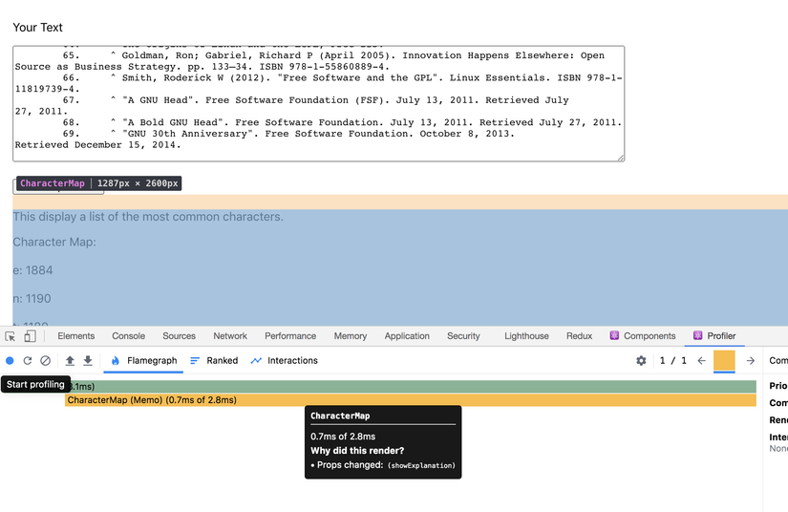The width and height of the screenshot is (788, 512).
Task: Start profiling with the blue record button
Action: (10, 361)
